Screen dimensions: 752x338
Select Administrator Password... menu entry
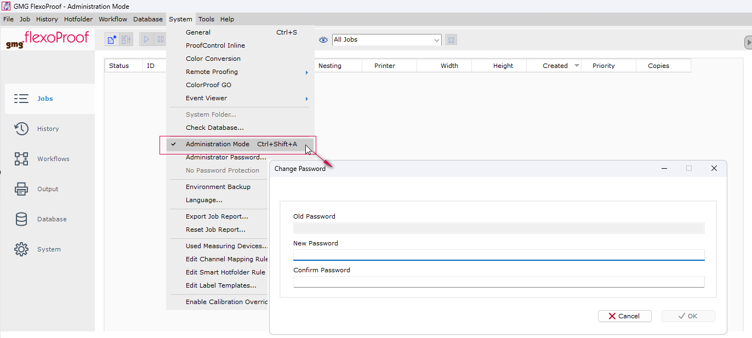[225, 157]
